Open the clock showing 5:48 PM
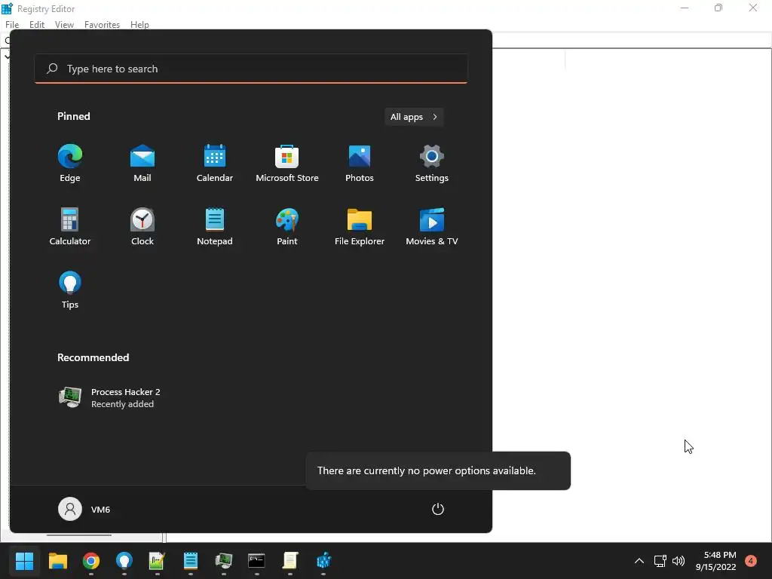This screenshot has height=579, width=772. 716,561
